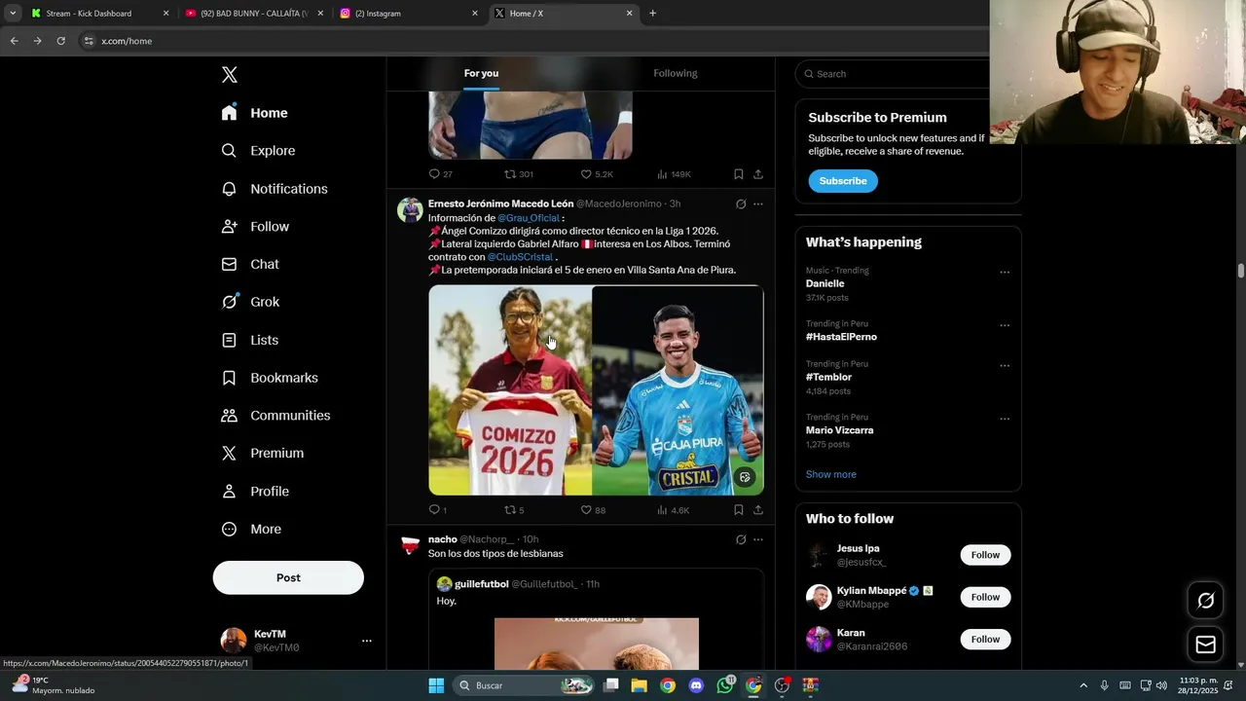Open options for #Temblor trend

tap(1005, 366)
